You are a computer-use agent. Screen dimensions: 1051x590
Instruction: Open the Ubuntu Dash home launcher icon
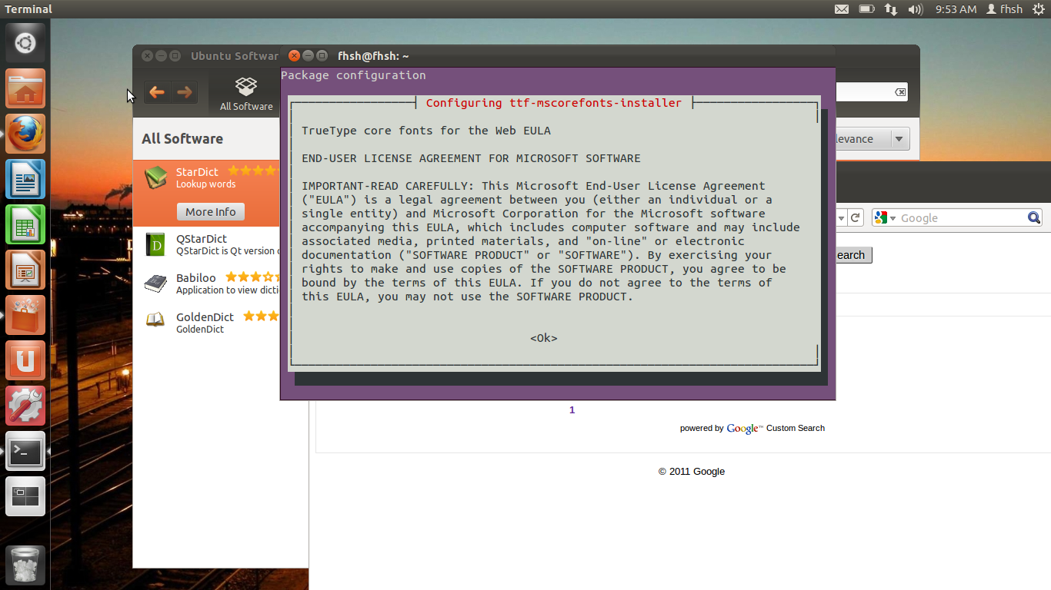click(x=25, y=43)
